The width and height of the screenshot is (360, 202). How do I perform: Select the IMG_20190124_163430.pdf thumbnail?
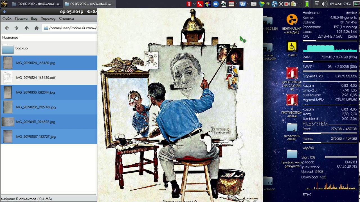(x=8, y=77)
